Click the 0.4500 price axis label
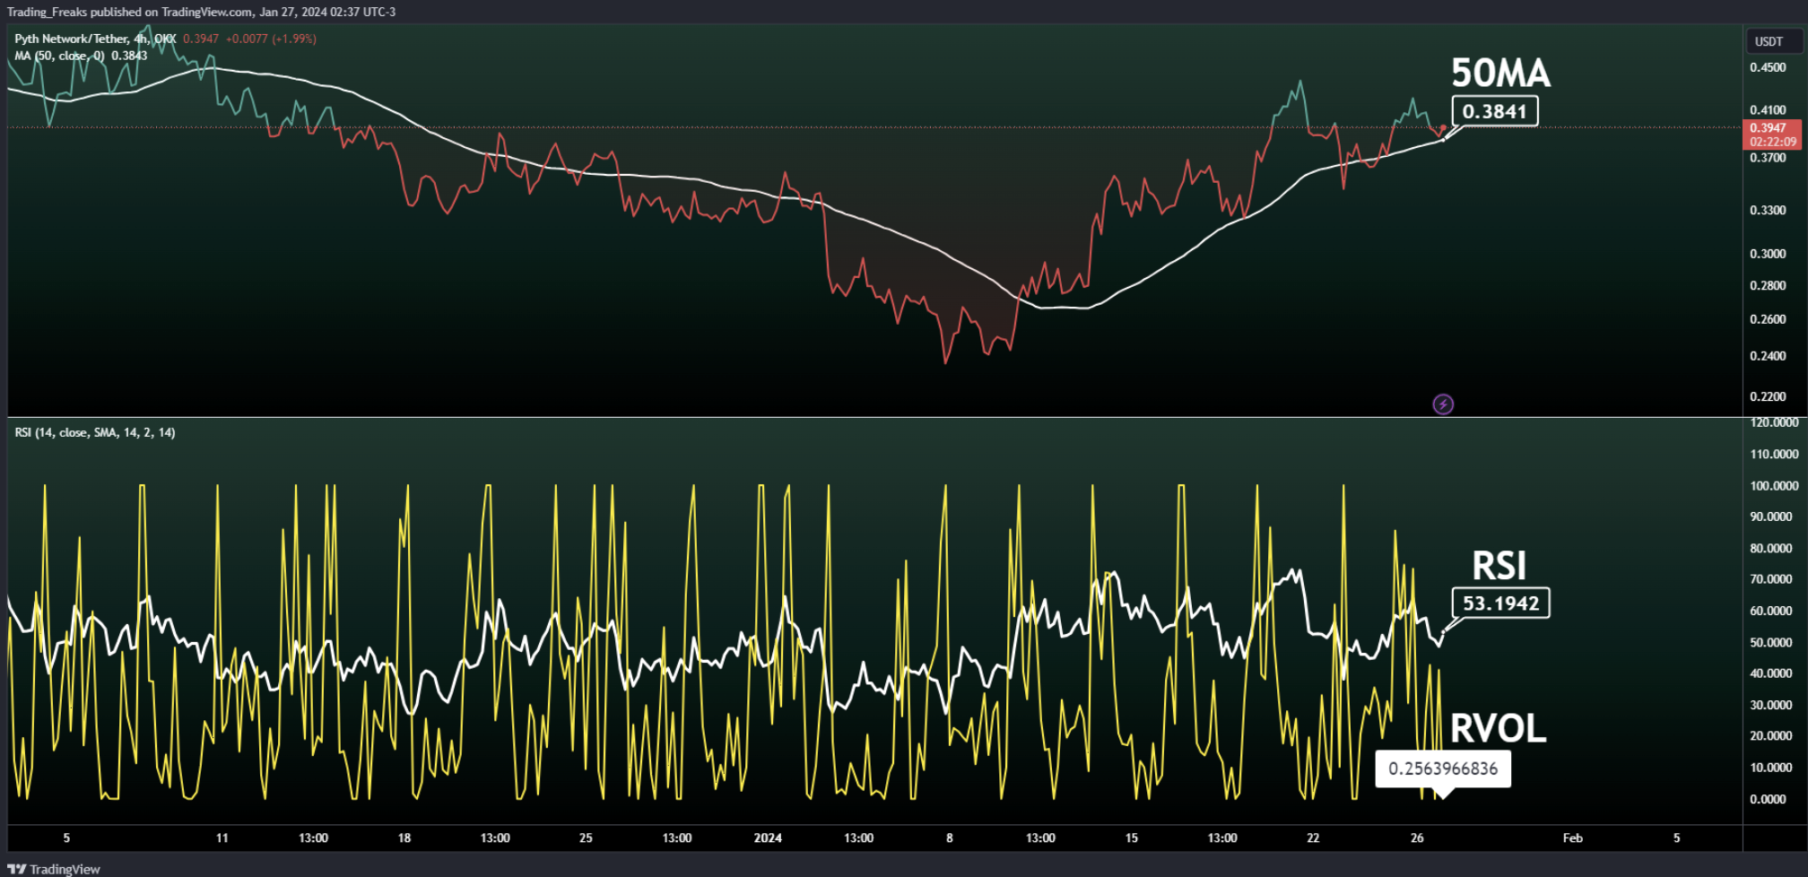Image resolution: width=1808 pixels, height=877 pixels. 1768,67
